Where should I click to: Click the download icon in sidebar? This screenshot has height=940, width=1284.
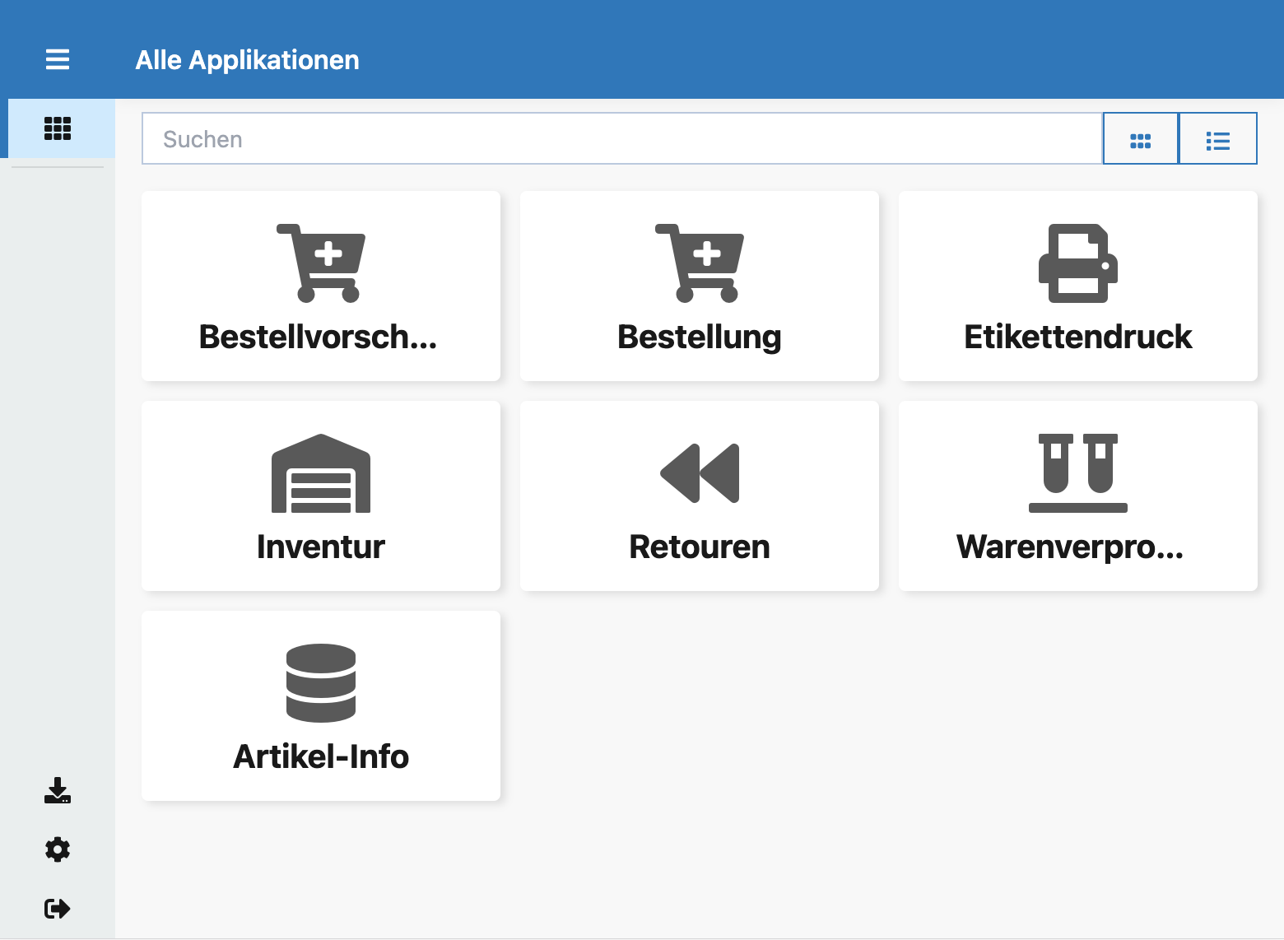[x=58, y=790]
